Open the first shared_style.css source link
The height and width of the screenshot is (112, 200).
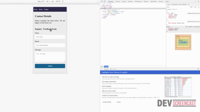pos(193,13)
